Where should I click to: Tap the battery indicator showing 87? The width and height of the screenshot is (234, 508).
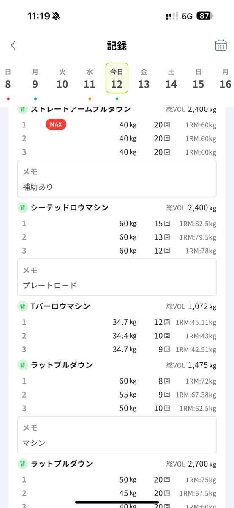(x=205, y=16)
